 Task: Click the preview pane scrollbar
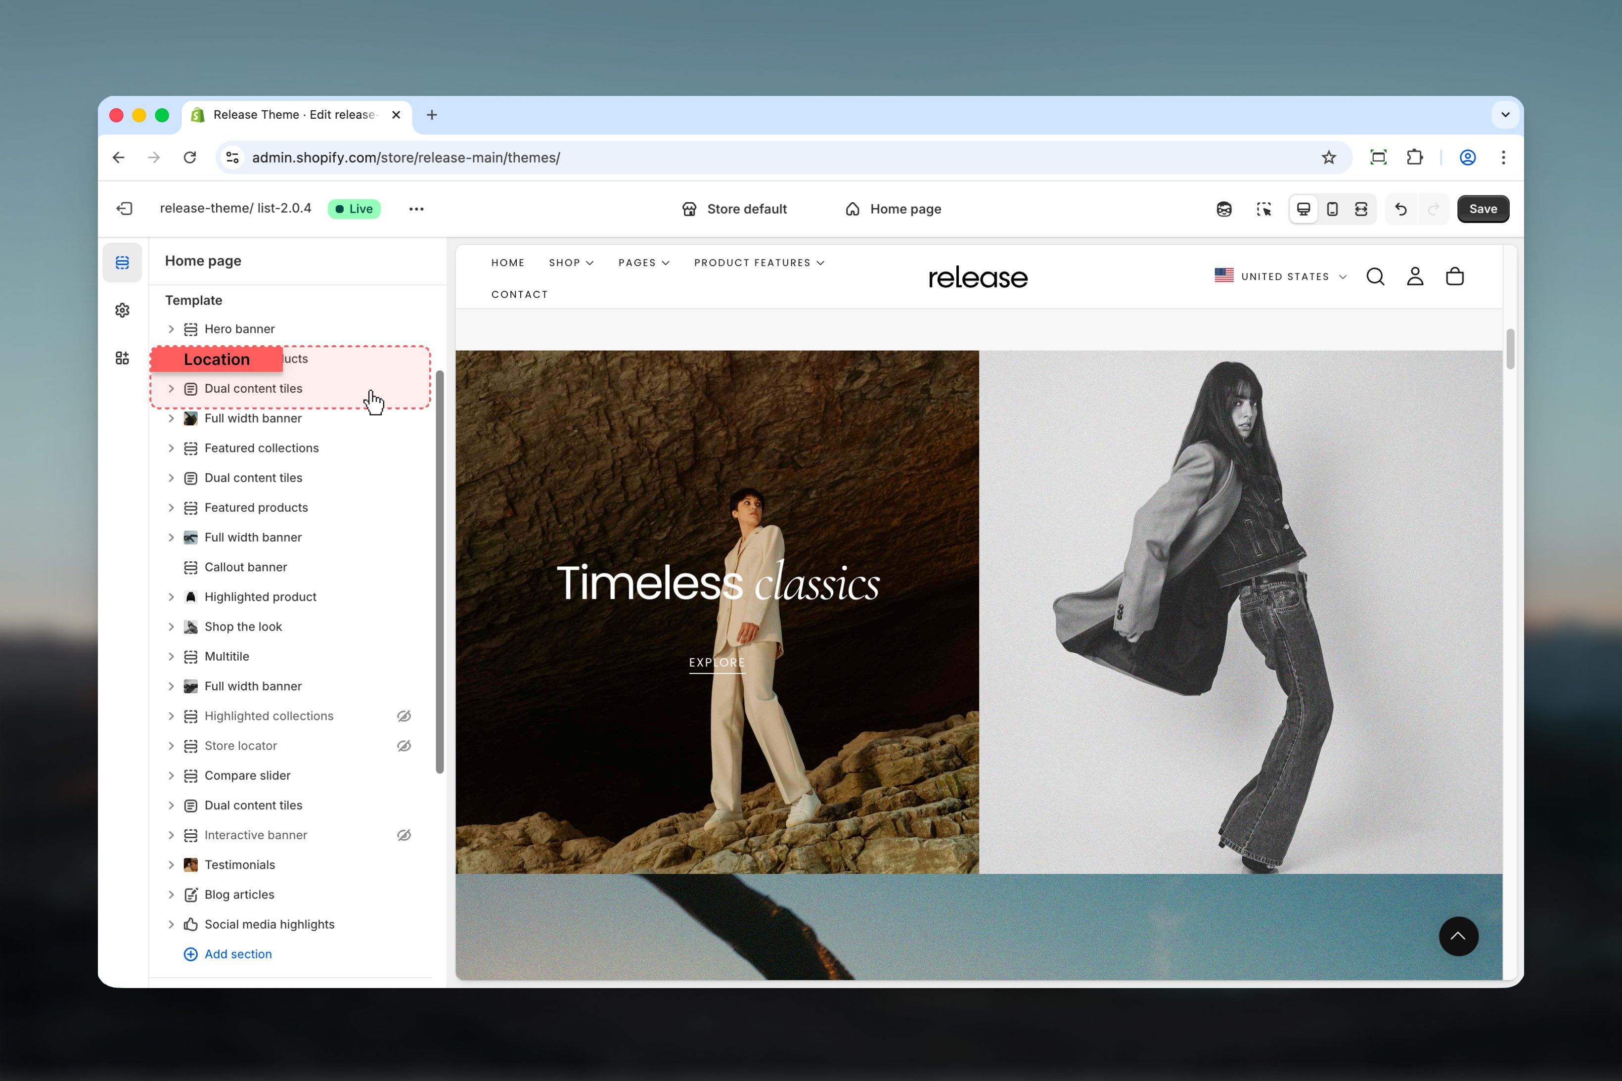click(1510, 349)
